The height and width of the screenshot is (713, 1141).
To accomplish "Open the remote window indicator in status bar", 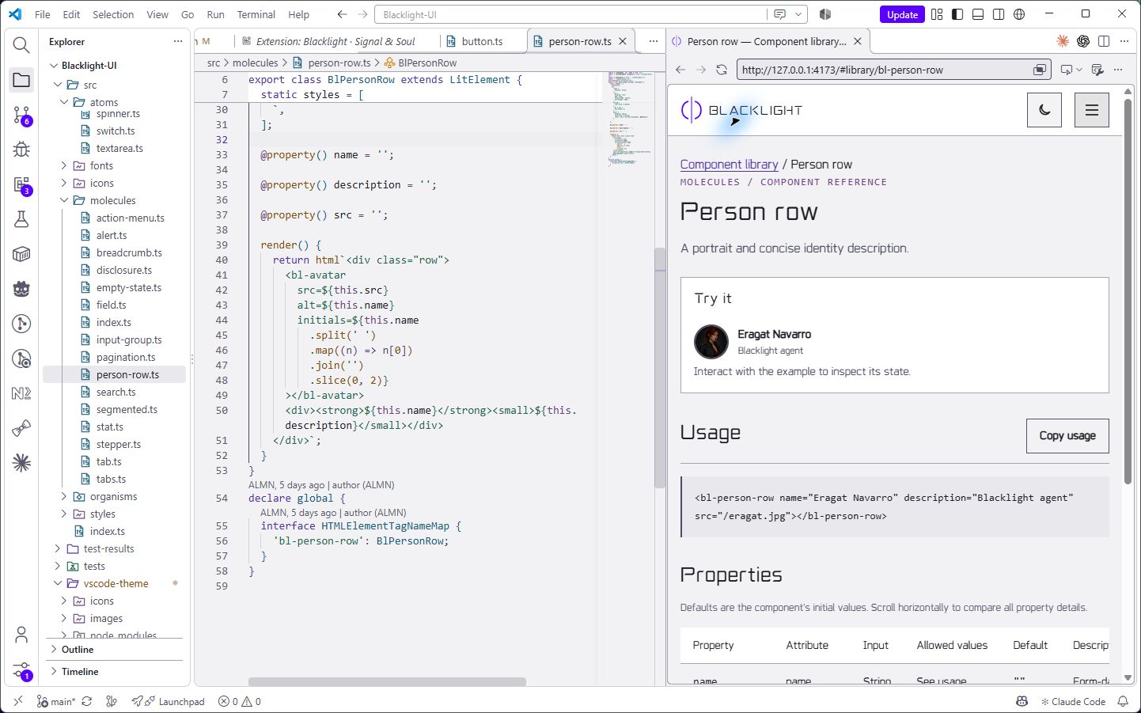I will [x=17, y=701].
